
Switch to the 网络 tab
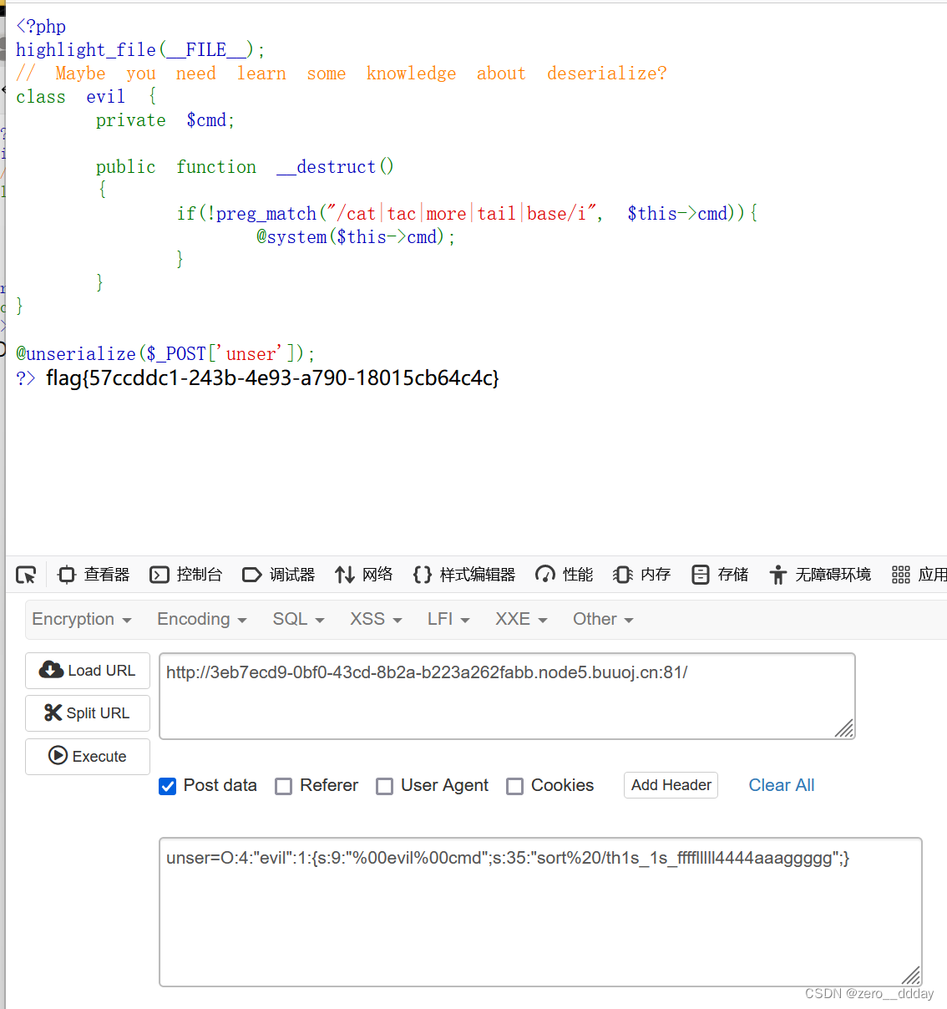(x=363, y=575)
